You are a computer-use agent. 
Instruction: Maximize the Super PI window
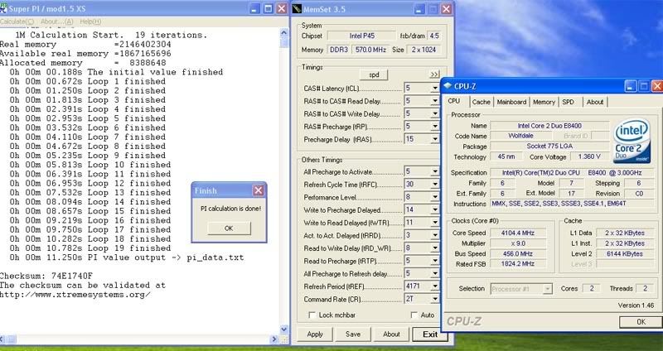click(268, 9)
